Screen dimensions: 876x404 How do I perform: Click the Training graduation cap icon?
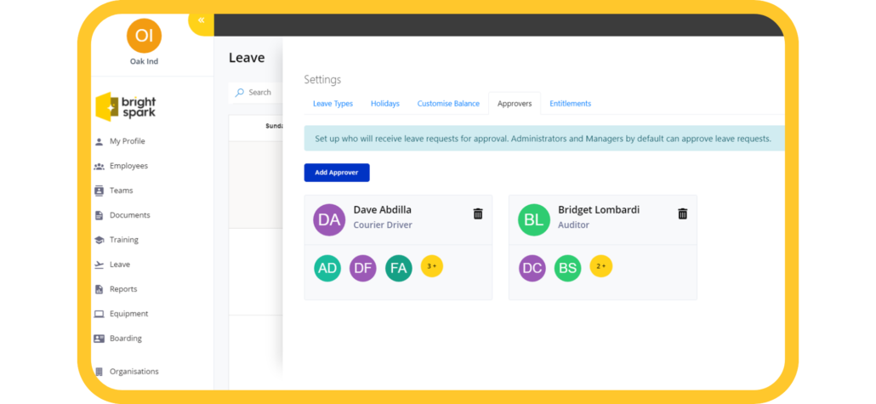coord(99,240)
